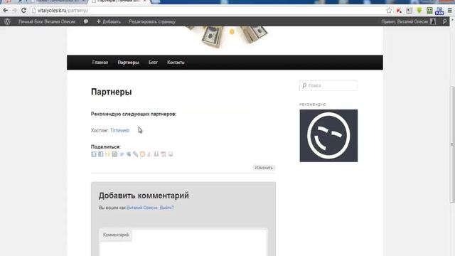Image resolution: width=455 pixels, height=256 pixels.
Task: Open the WordPress logo menu in admin bar
Action: coord(7,21)
